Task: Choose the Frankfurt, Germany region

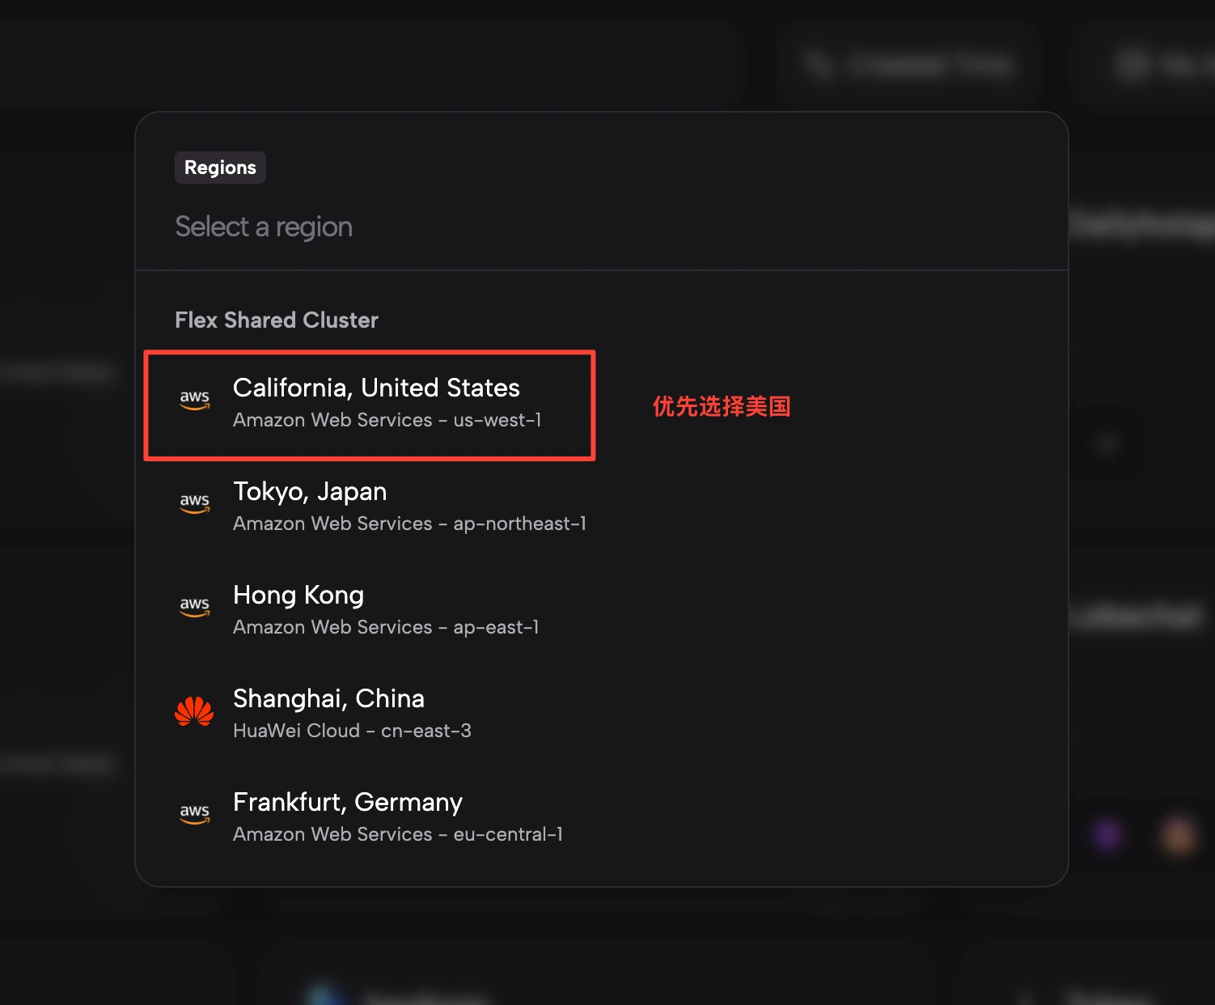Action: pos(602,818)
